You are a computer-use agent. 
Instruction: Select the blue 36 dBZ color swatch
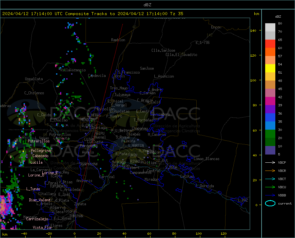click(270, 117)
